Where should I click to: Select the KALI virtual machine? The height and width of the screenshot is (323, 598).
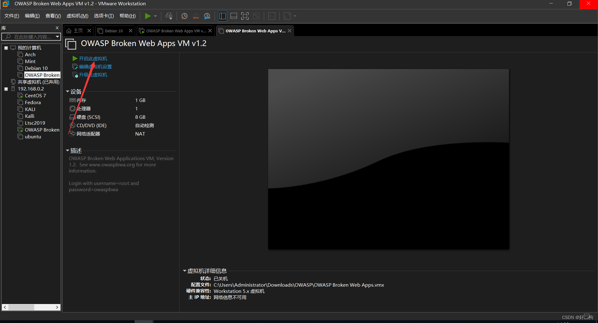coord(30,109)
